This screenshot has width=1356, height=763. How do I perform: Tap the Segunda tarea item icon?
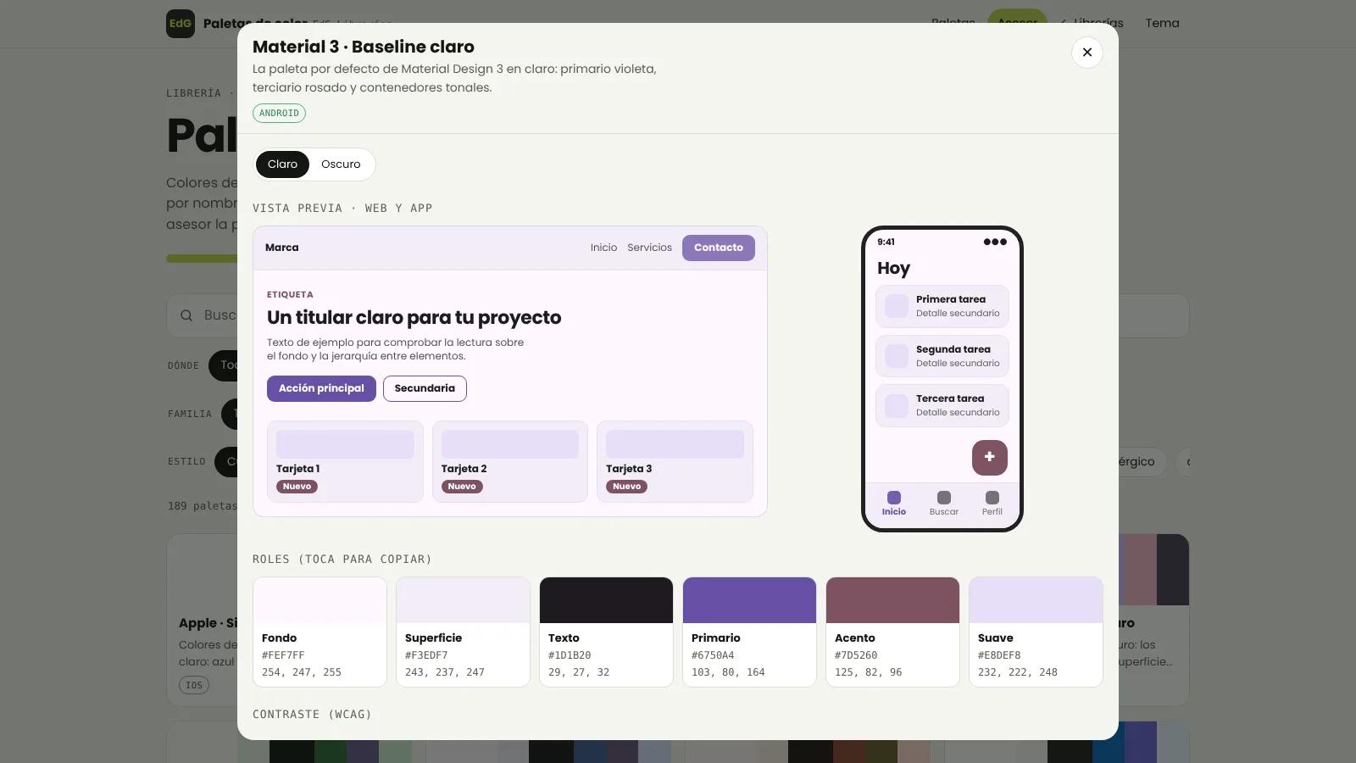click(897, 356)
